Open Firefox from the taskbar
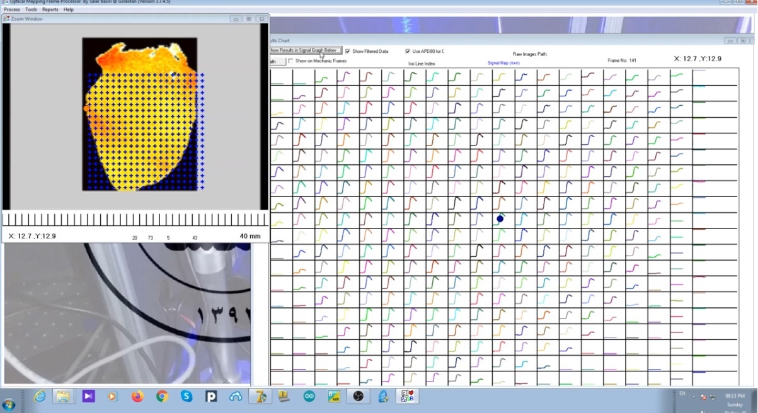 137,396
